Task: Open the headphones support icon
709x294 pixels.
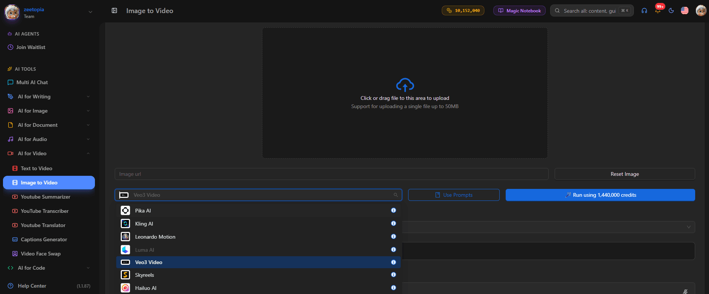Action: coord(644,10)
